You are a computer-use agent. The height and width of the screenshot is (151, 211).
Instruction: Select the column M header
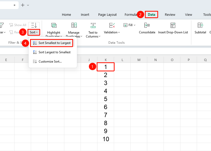[139, 60]
